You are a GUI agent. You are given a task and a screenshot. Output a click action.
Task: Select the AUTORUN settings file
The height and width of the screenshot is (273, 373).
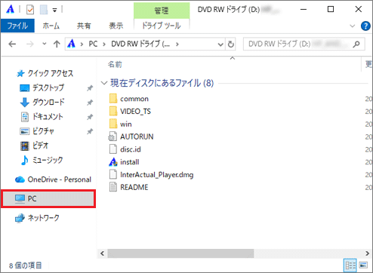tap(131, 136)
